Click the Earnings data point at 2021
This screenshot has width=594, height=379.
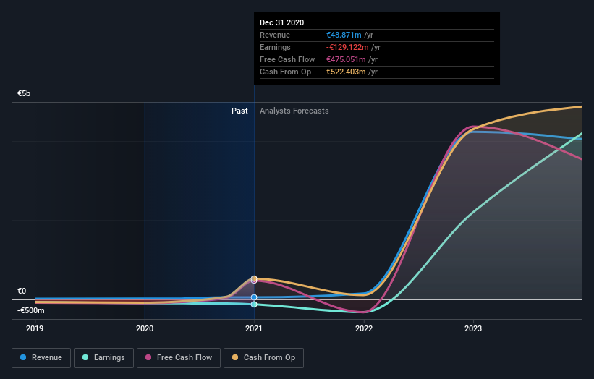(x=254, y=305)
